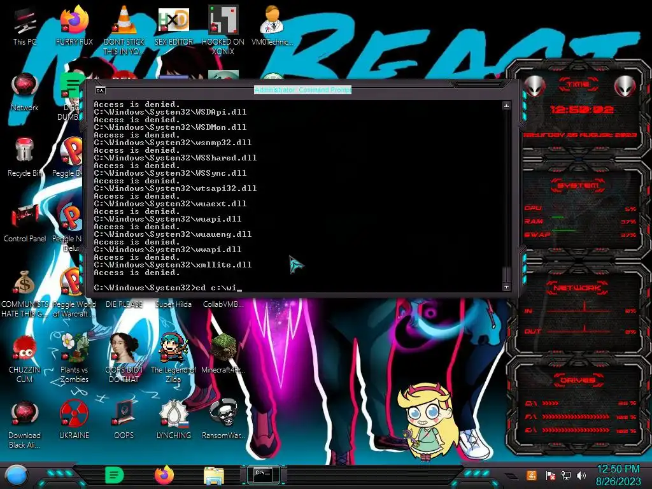Click the Command Prompt scrollbar thumb
Screen dimensions: 652x489
point(506,274)
